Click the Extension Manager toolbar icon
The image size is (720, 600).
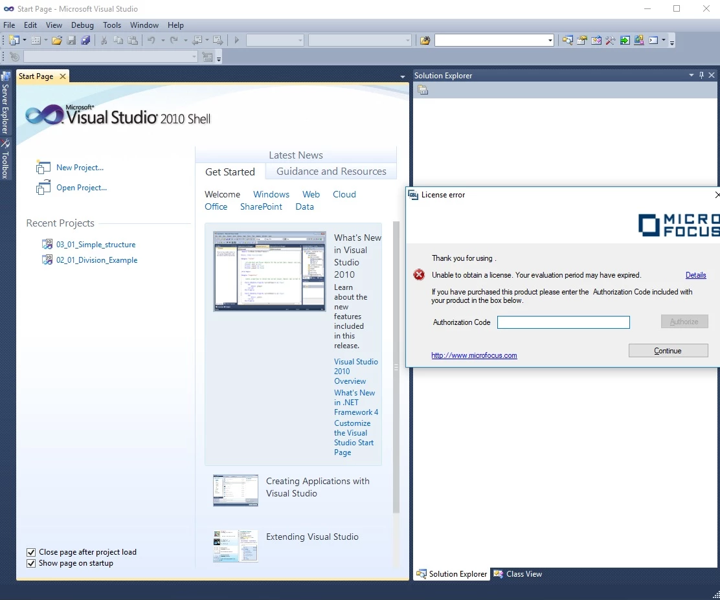[x=638, y=40]
